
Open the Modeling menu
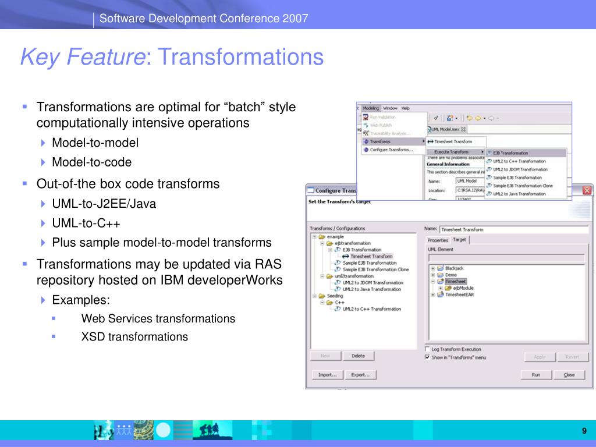click(x=371, y=108)
